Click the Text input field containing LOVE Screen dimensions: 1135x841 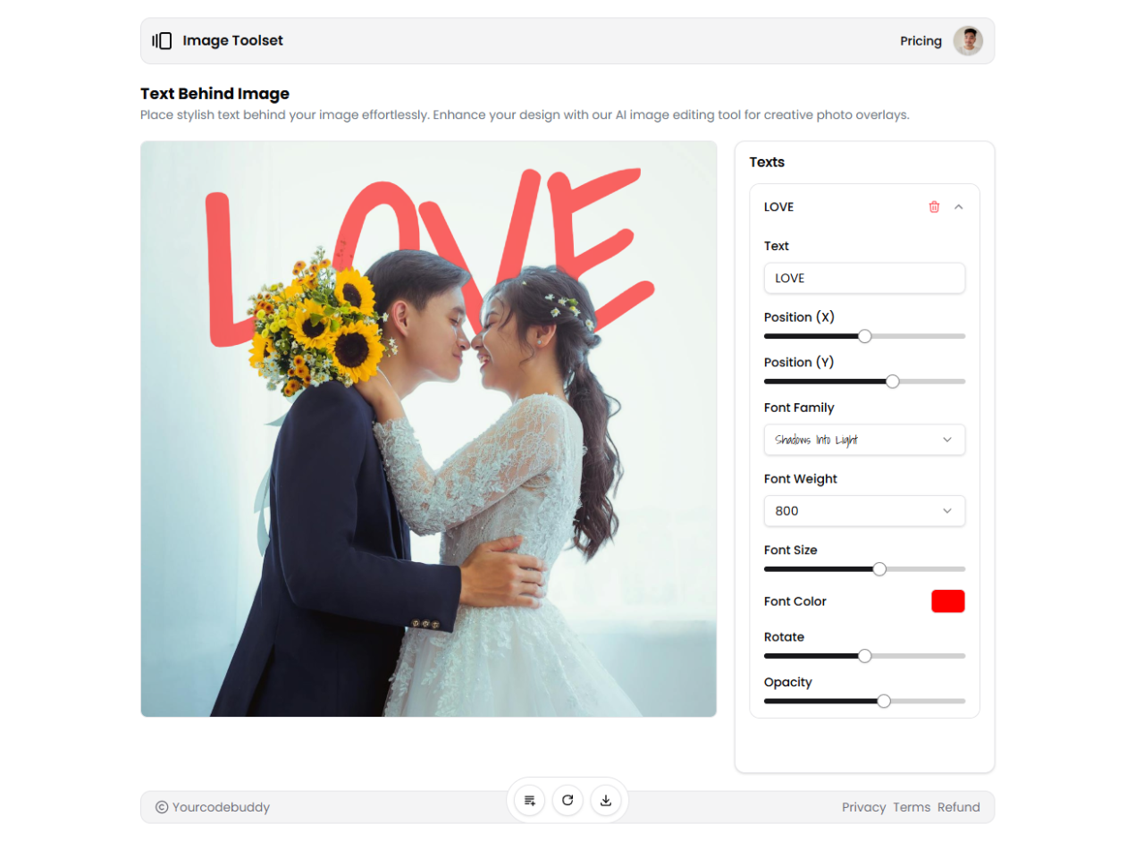864,278
